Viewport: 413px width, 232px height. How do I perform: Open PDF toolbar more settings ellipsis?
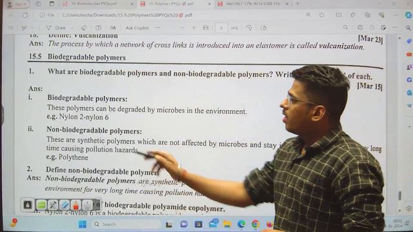click(x=395, y=27)
